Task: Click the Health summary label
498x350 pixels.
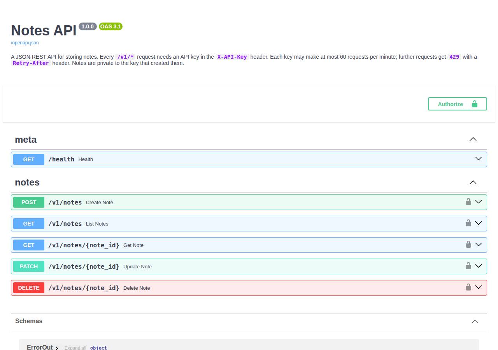Action: (x=86, y=159)
